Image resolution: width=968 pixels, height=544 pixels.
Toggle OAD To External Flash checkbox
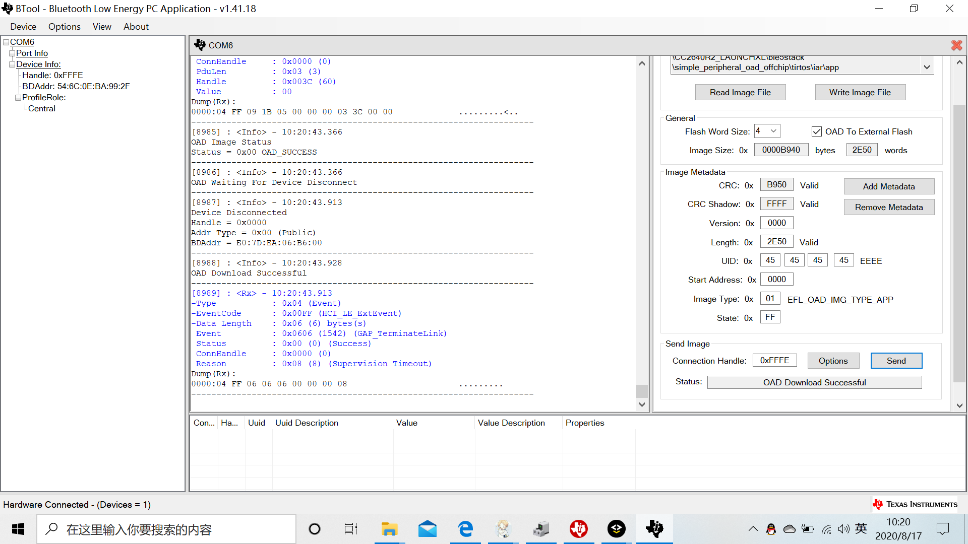[x=817, y=131]
